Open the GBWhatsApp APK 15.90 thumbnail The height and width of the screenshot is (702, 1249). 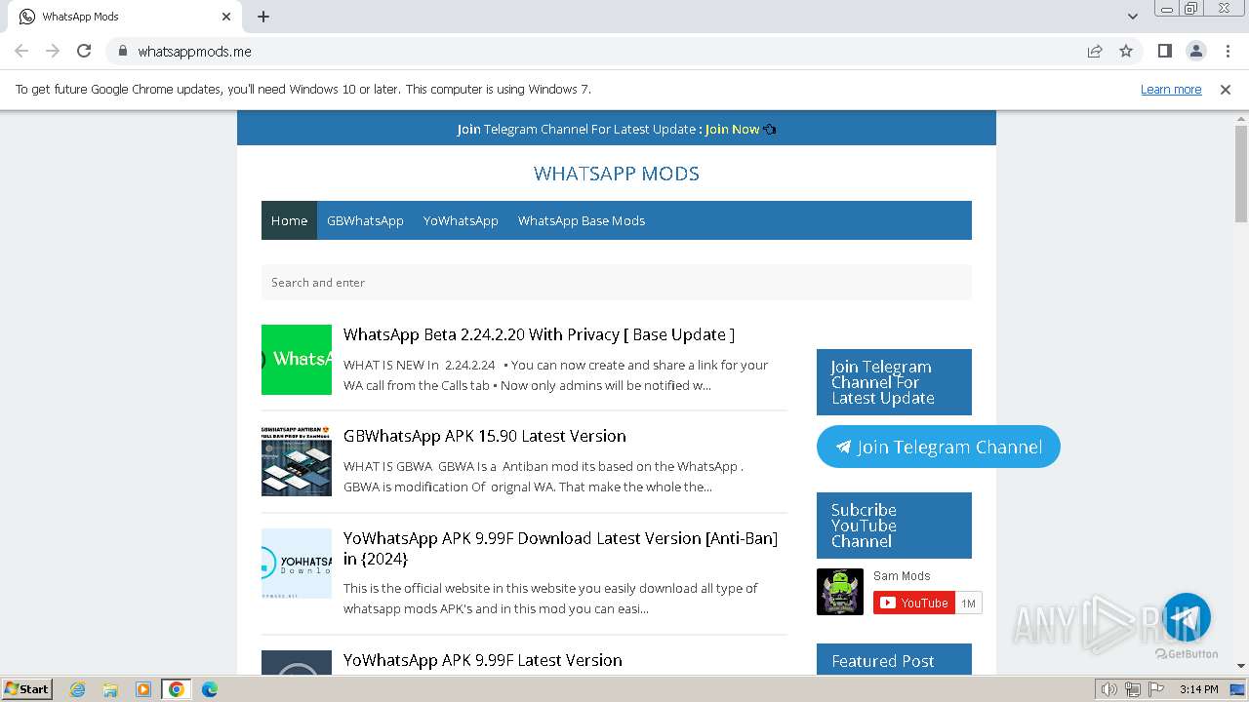pos(297,461)
